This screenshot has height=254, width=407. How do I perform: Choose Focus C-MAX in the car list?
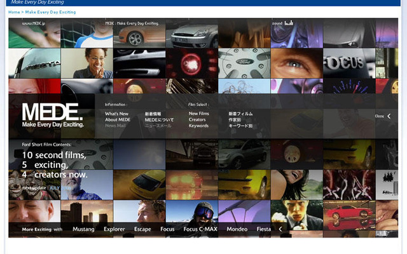pyautogui.click(x=200, y=229)
